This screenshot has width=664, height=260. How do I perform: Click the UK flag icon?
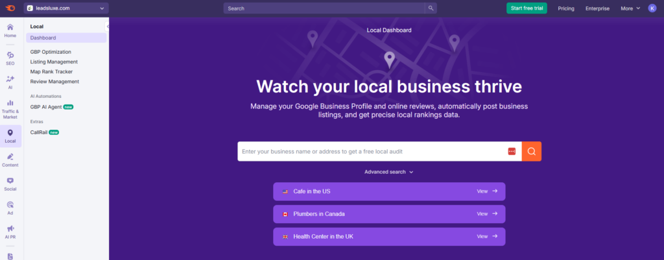tap(285, 236)
